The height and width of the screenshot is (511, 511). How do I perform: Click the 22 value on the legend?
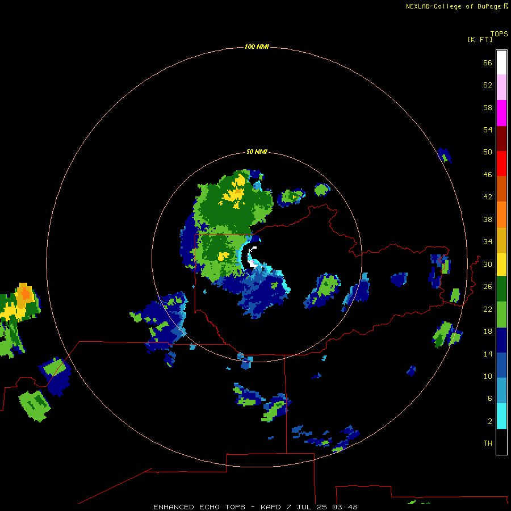click(488, 309)
